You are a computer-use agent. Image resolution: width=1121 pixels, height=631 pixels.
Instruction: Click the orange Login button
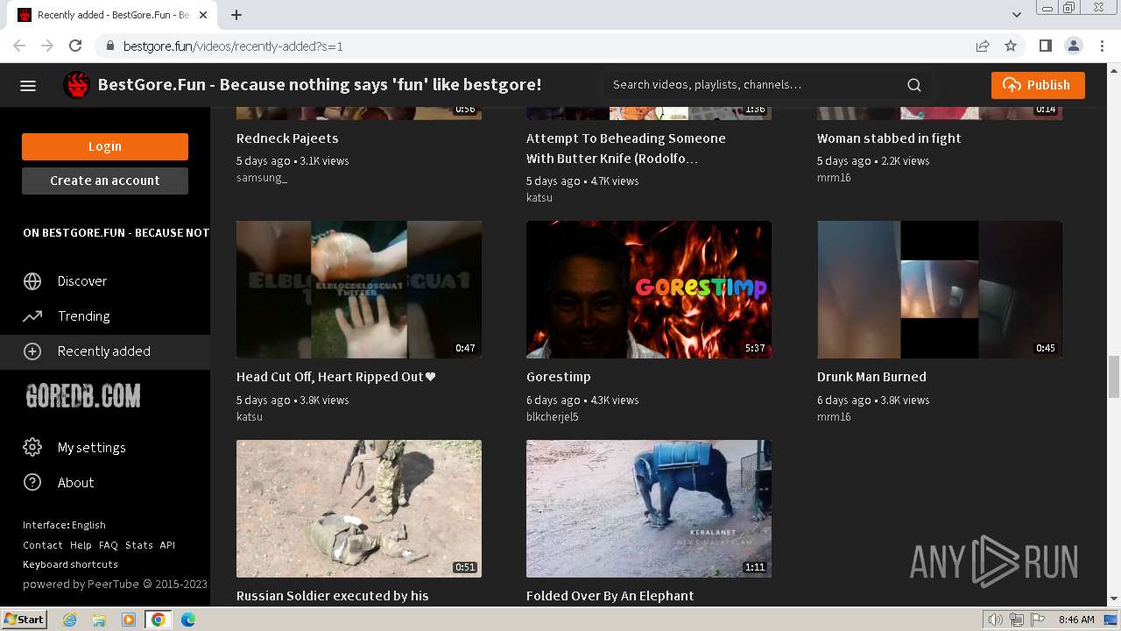pos(105,146)
